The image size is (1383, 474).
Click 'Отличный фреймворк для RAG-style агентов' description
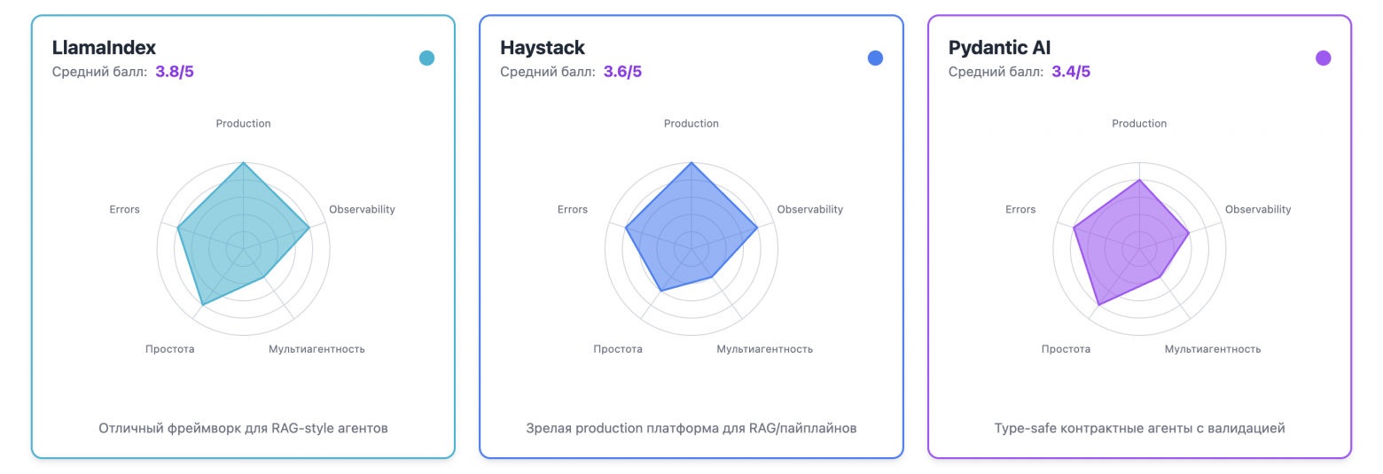coord(243,429)
